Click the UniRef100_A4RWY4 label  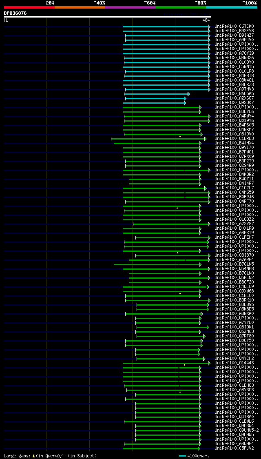tap(234, 116)
